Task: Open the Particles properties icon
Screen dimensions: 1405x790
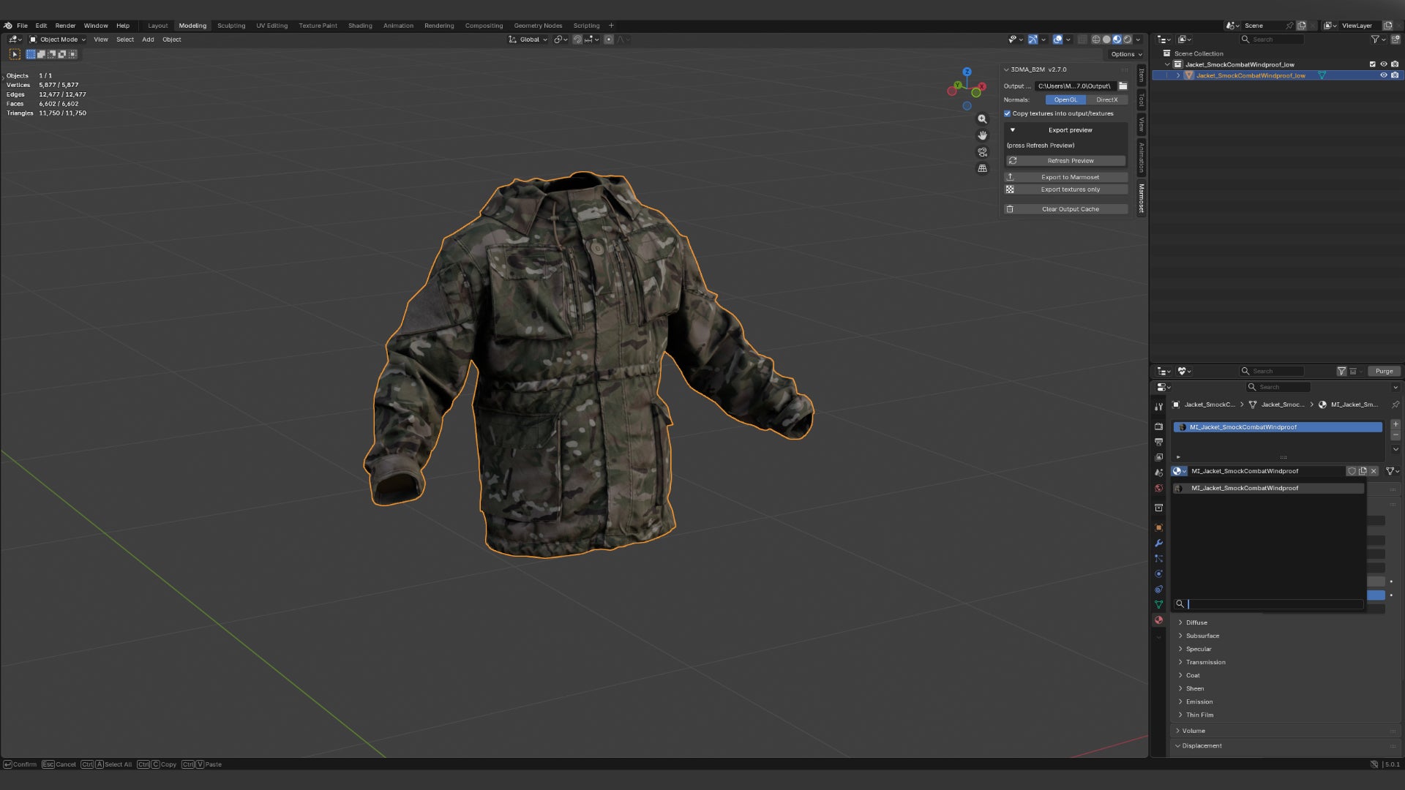Action: 1158,558
